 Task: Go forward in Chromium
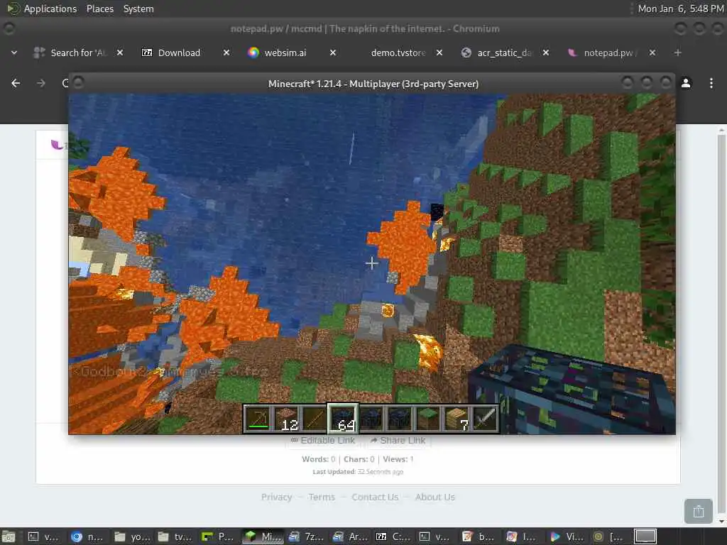click(x=40, y=83)
